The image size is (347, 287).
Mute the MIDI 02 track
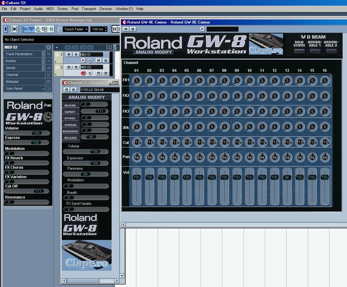tap(69, 67)
